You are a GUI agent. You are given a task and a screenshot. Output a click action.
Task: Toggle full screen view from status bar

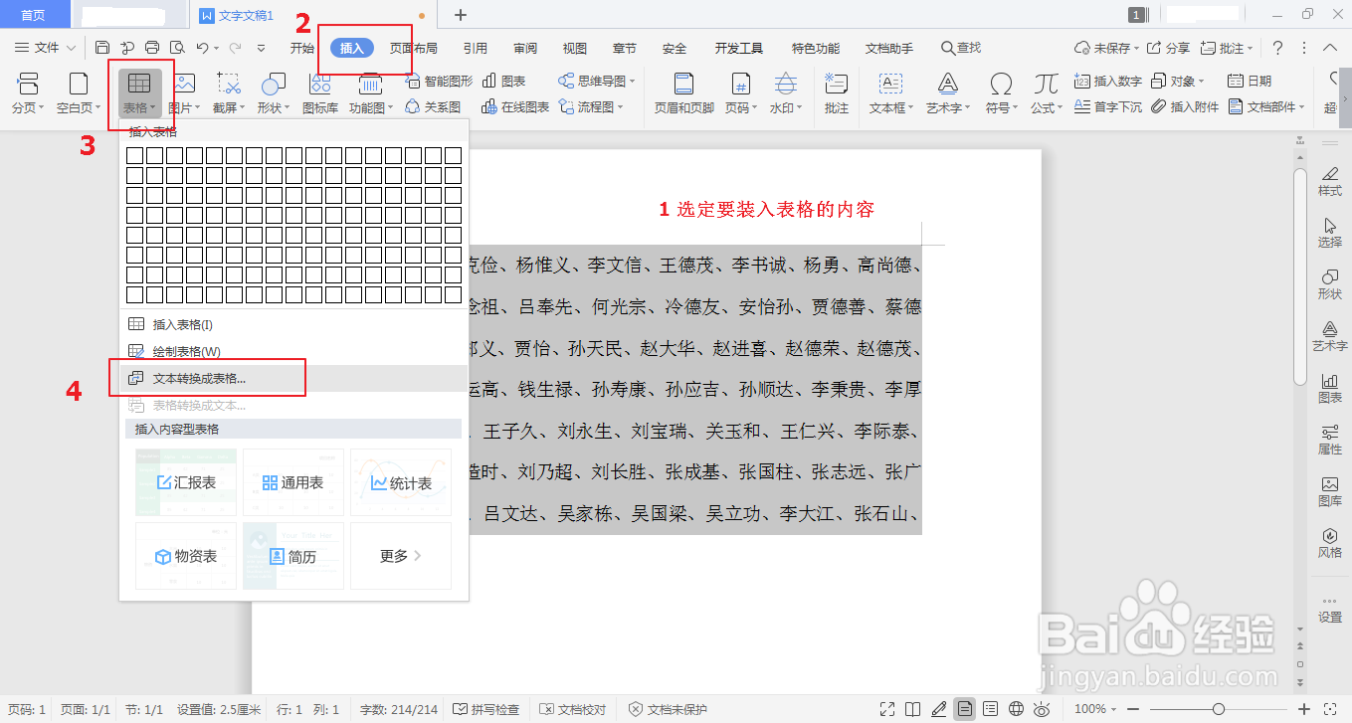tap(887, 709)
